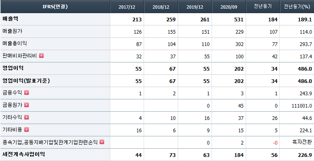The height and width of the screenshot is (161, 314).
Task: Click the 2018/12 column header
Action: [161, 7]
